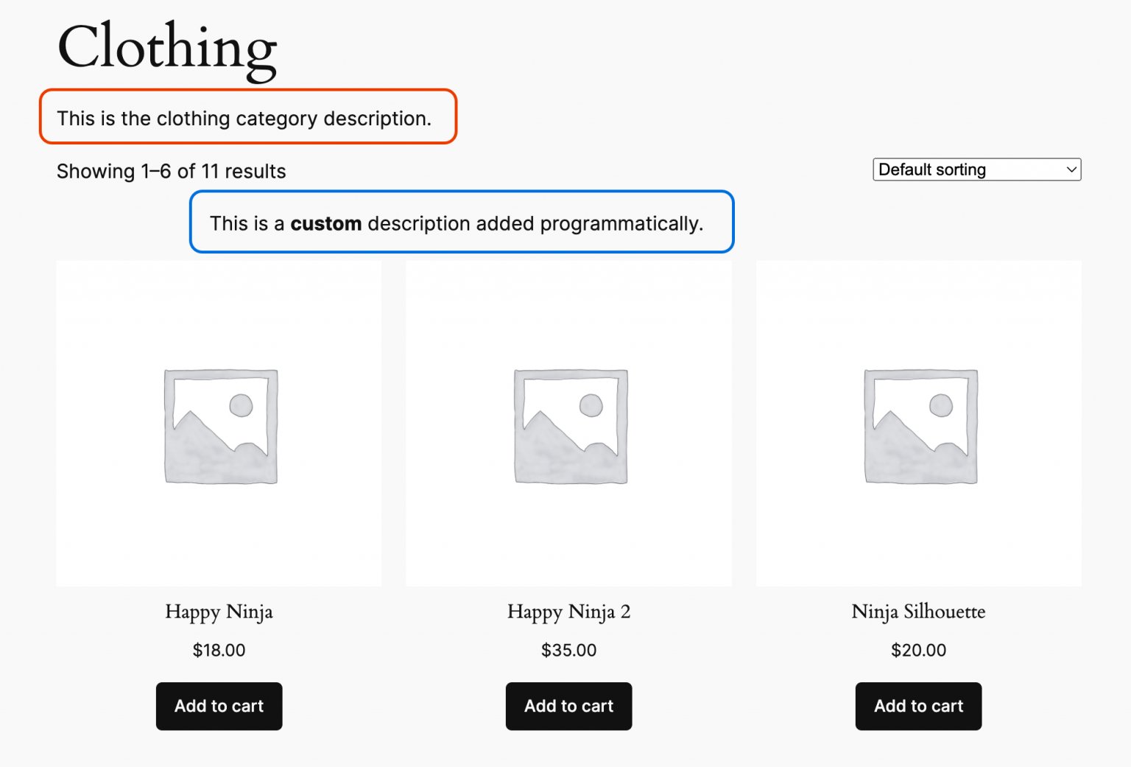This screenshot has height=767, width=1131.
Task: Click the Showing 1–6 of 11 results text
Action: 172,171
